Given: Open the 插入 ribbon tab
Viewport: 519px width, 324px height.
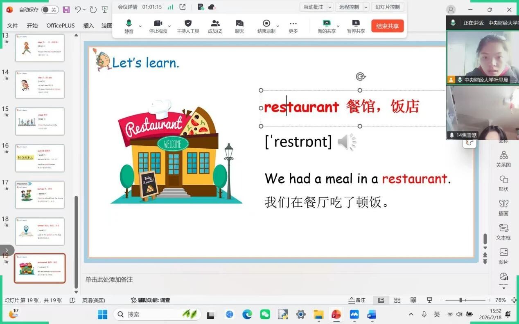Looking at the screenshot, I should [88, 25].
